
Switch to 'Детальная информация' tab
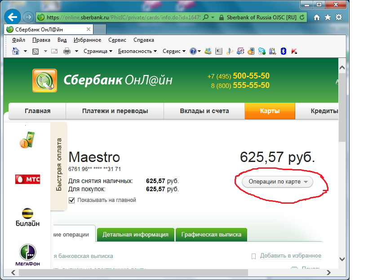pos(135,235)
